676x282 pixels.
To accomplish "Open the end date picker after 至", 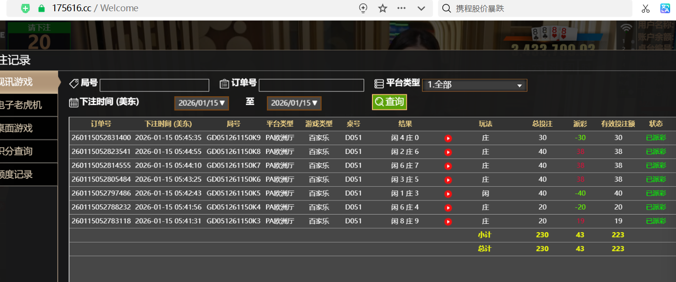I will click(x=294, y=103).
